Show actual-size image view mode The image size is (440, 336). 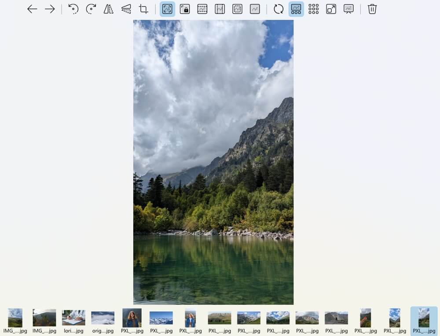coord(255,9)
